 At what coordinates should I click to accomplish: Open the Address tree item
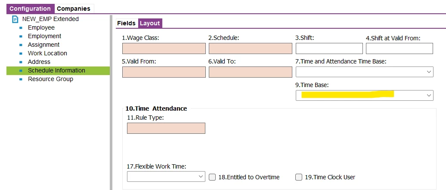(39, 62)
